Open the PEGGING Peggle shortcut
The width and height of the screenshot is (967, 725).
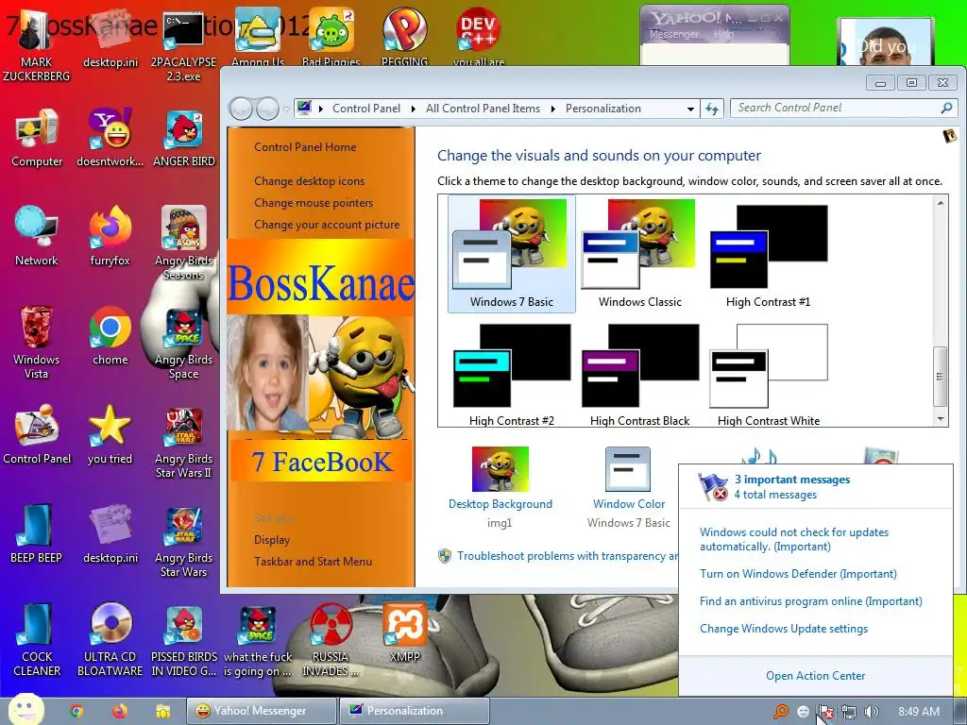(x=404, y=36)
